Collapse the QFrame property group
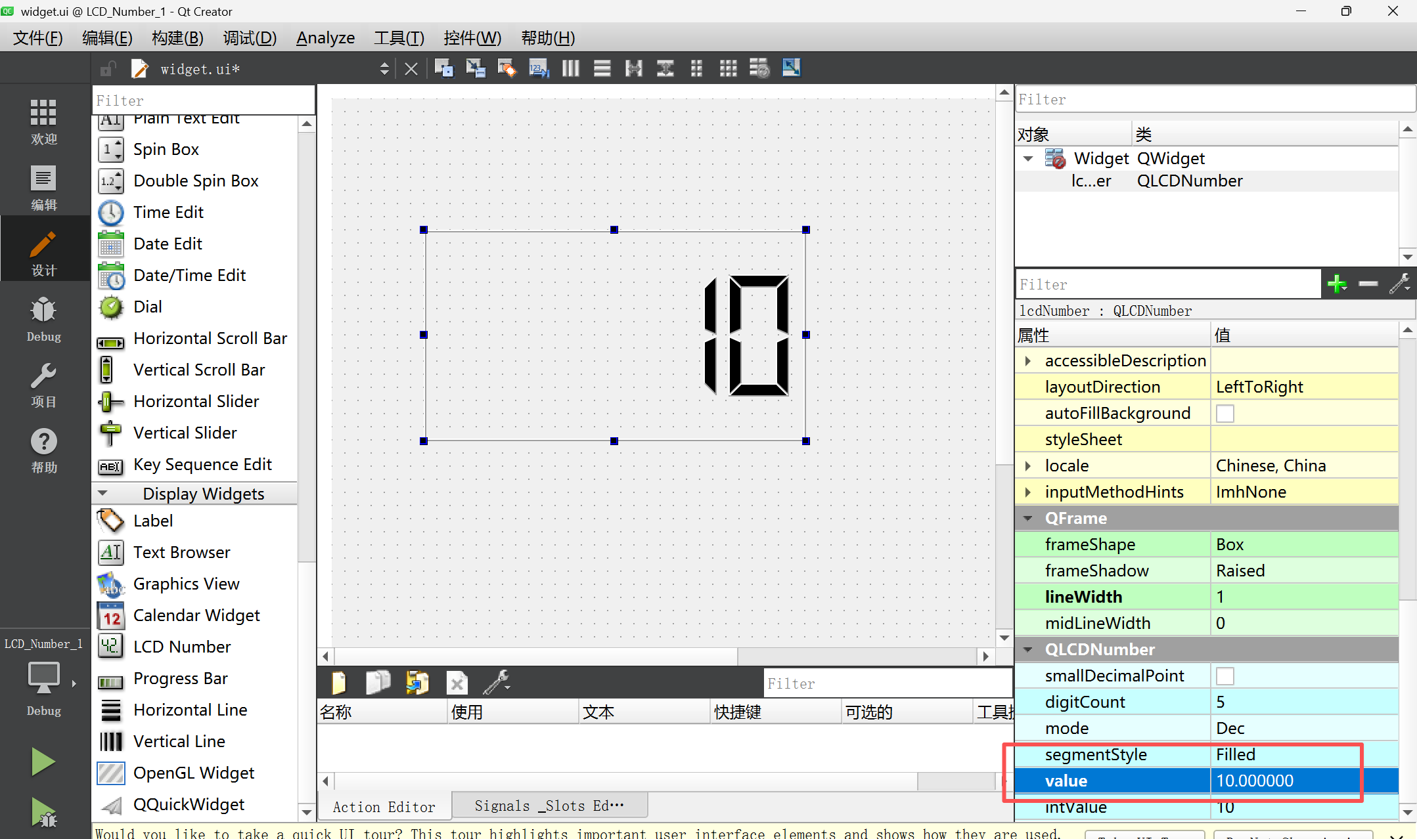1417x839 pixels. [x=1028, y=518]
